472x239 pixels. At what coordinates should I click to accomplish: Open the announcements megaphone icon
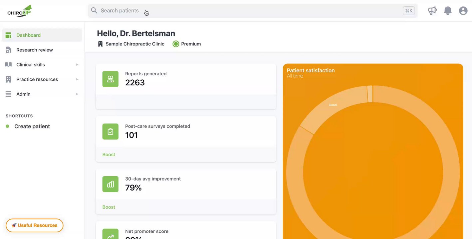point(432,11)
